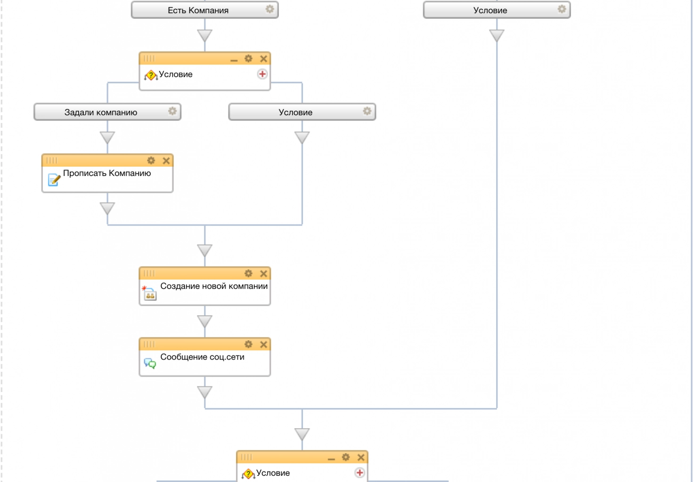The height and width of the screenshot is (482, 694).
Task: Open settings gear on Есть Компания branch
Action: click(269, 9)
